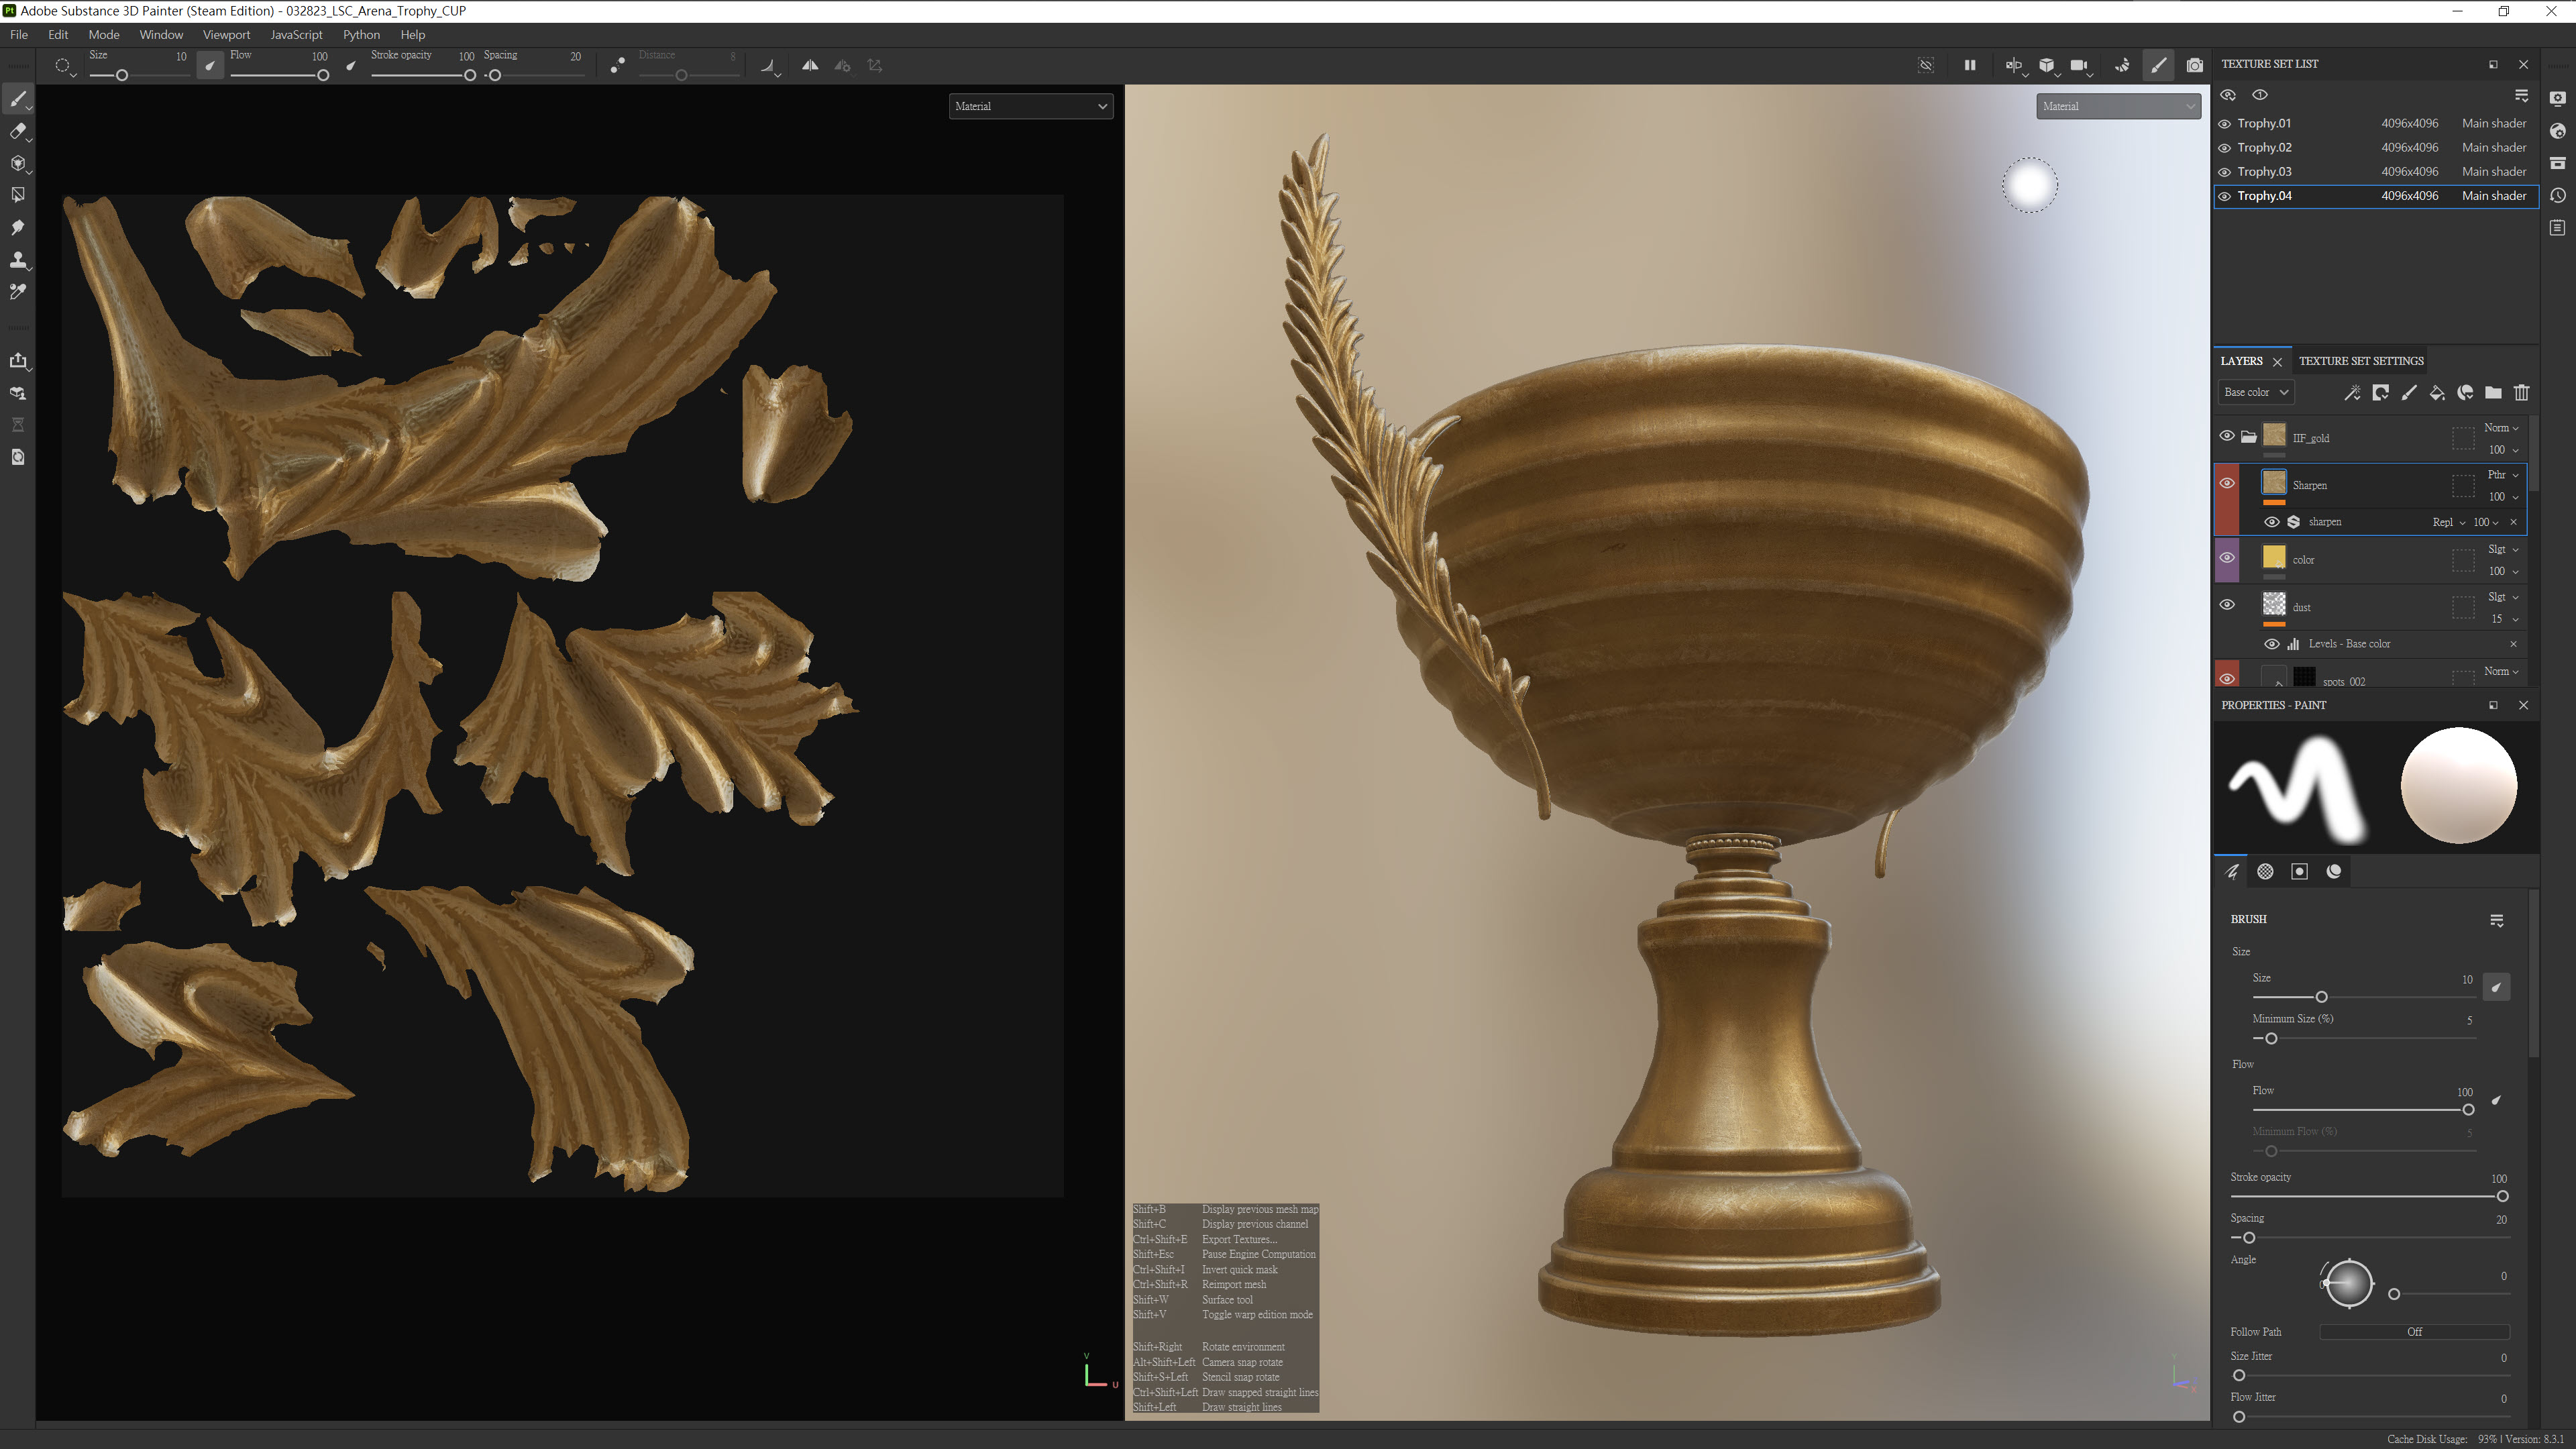Hide the color layer
Viewport: 2576px width, 1449px height.
(2227, 558)
